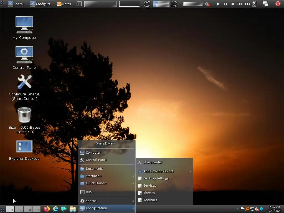Click the red power button icon

[x=278, y=4]
